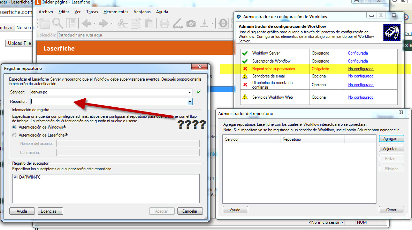Screen dimensions: 412x230
Task: Click the green validation check next to Servidor
Action: (199, 92)
